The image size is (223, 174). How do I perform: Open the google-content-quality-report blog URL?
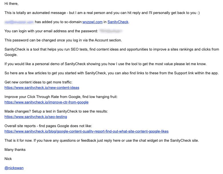click(87, 131)
